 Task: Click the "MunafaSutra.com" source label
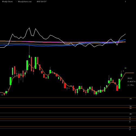point(25,2)
